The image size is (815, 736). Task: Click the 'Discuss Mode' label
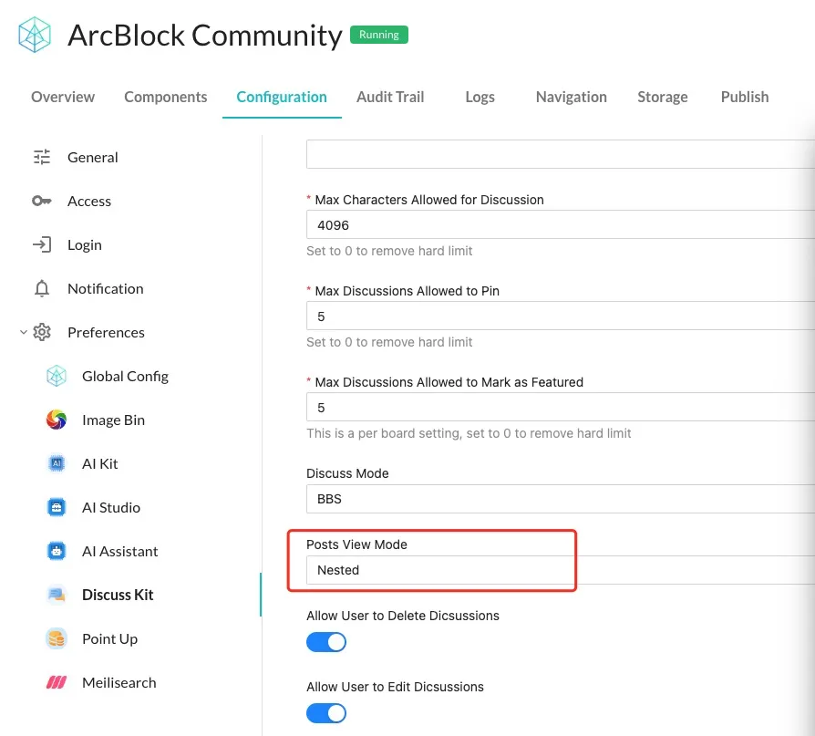coord(347,473)
